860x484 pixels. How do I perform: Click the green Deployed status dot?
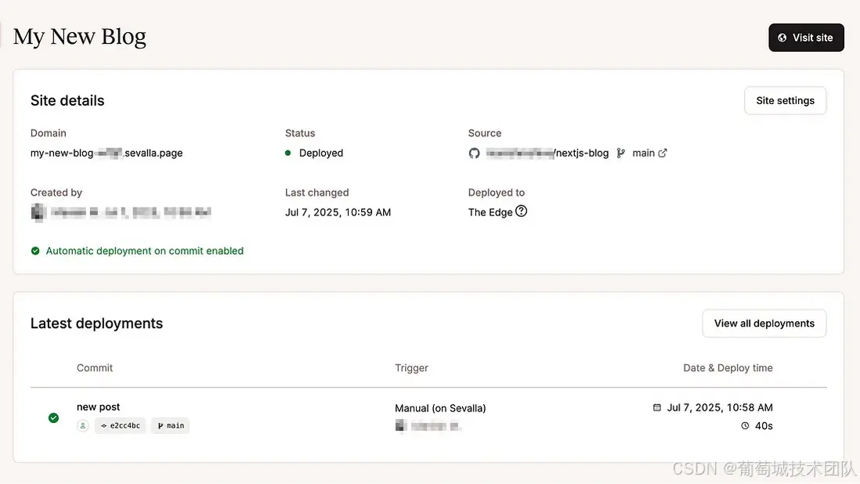tap(288, 154)
